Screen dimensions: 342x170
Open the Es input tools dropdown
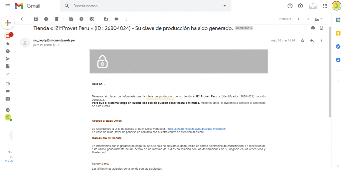318,19
